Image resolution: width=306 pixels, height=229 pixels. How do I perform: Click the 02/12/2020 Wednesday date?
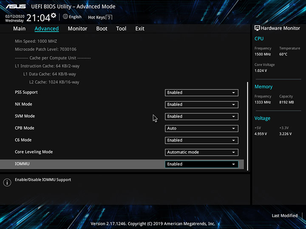click(14, 18)
